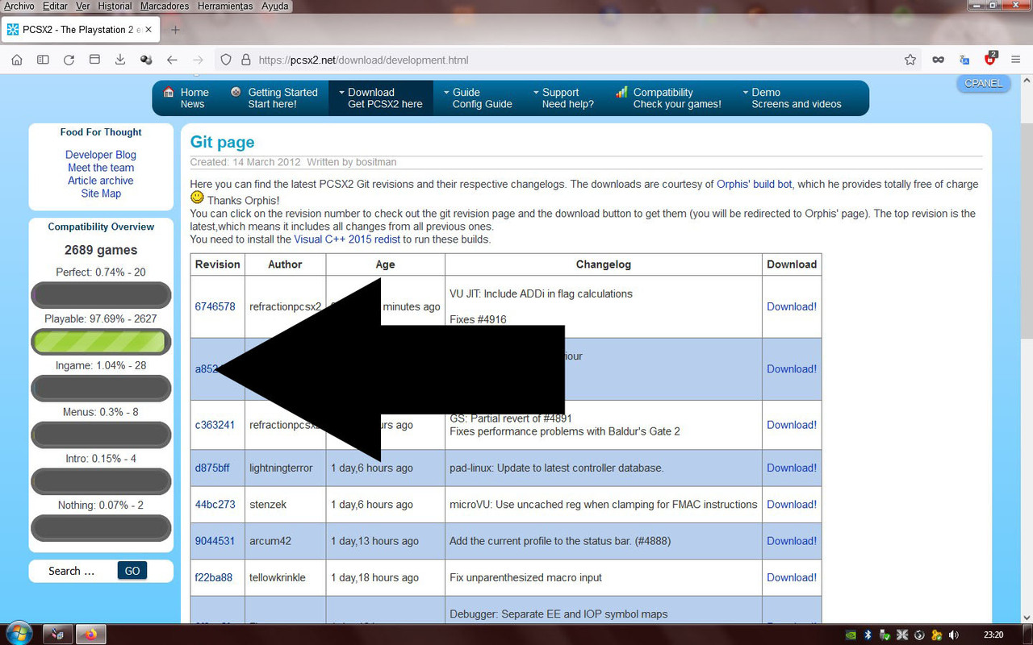This screenshot has width=1033, height=645.
Task: Expand the Download nav dropdown
Action: 381,98
